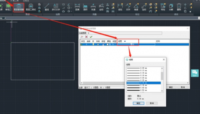Select the 面积 area measure tool

pos(85,7)
